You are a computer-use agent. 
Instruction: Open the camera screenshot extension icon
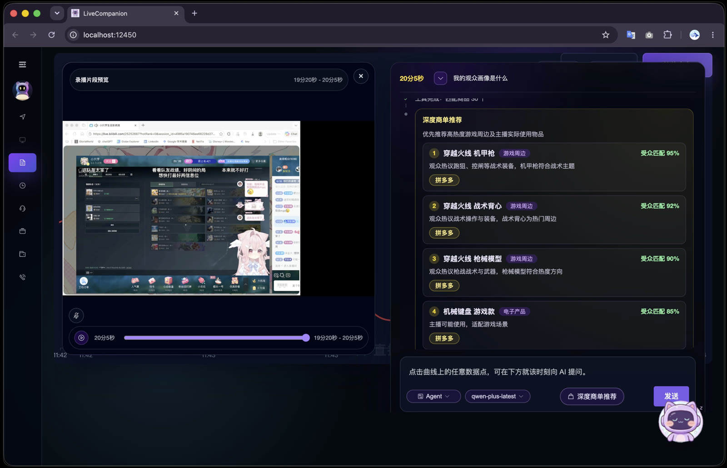click(x=649, y=35)
